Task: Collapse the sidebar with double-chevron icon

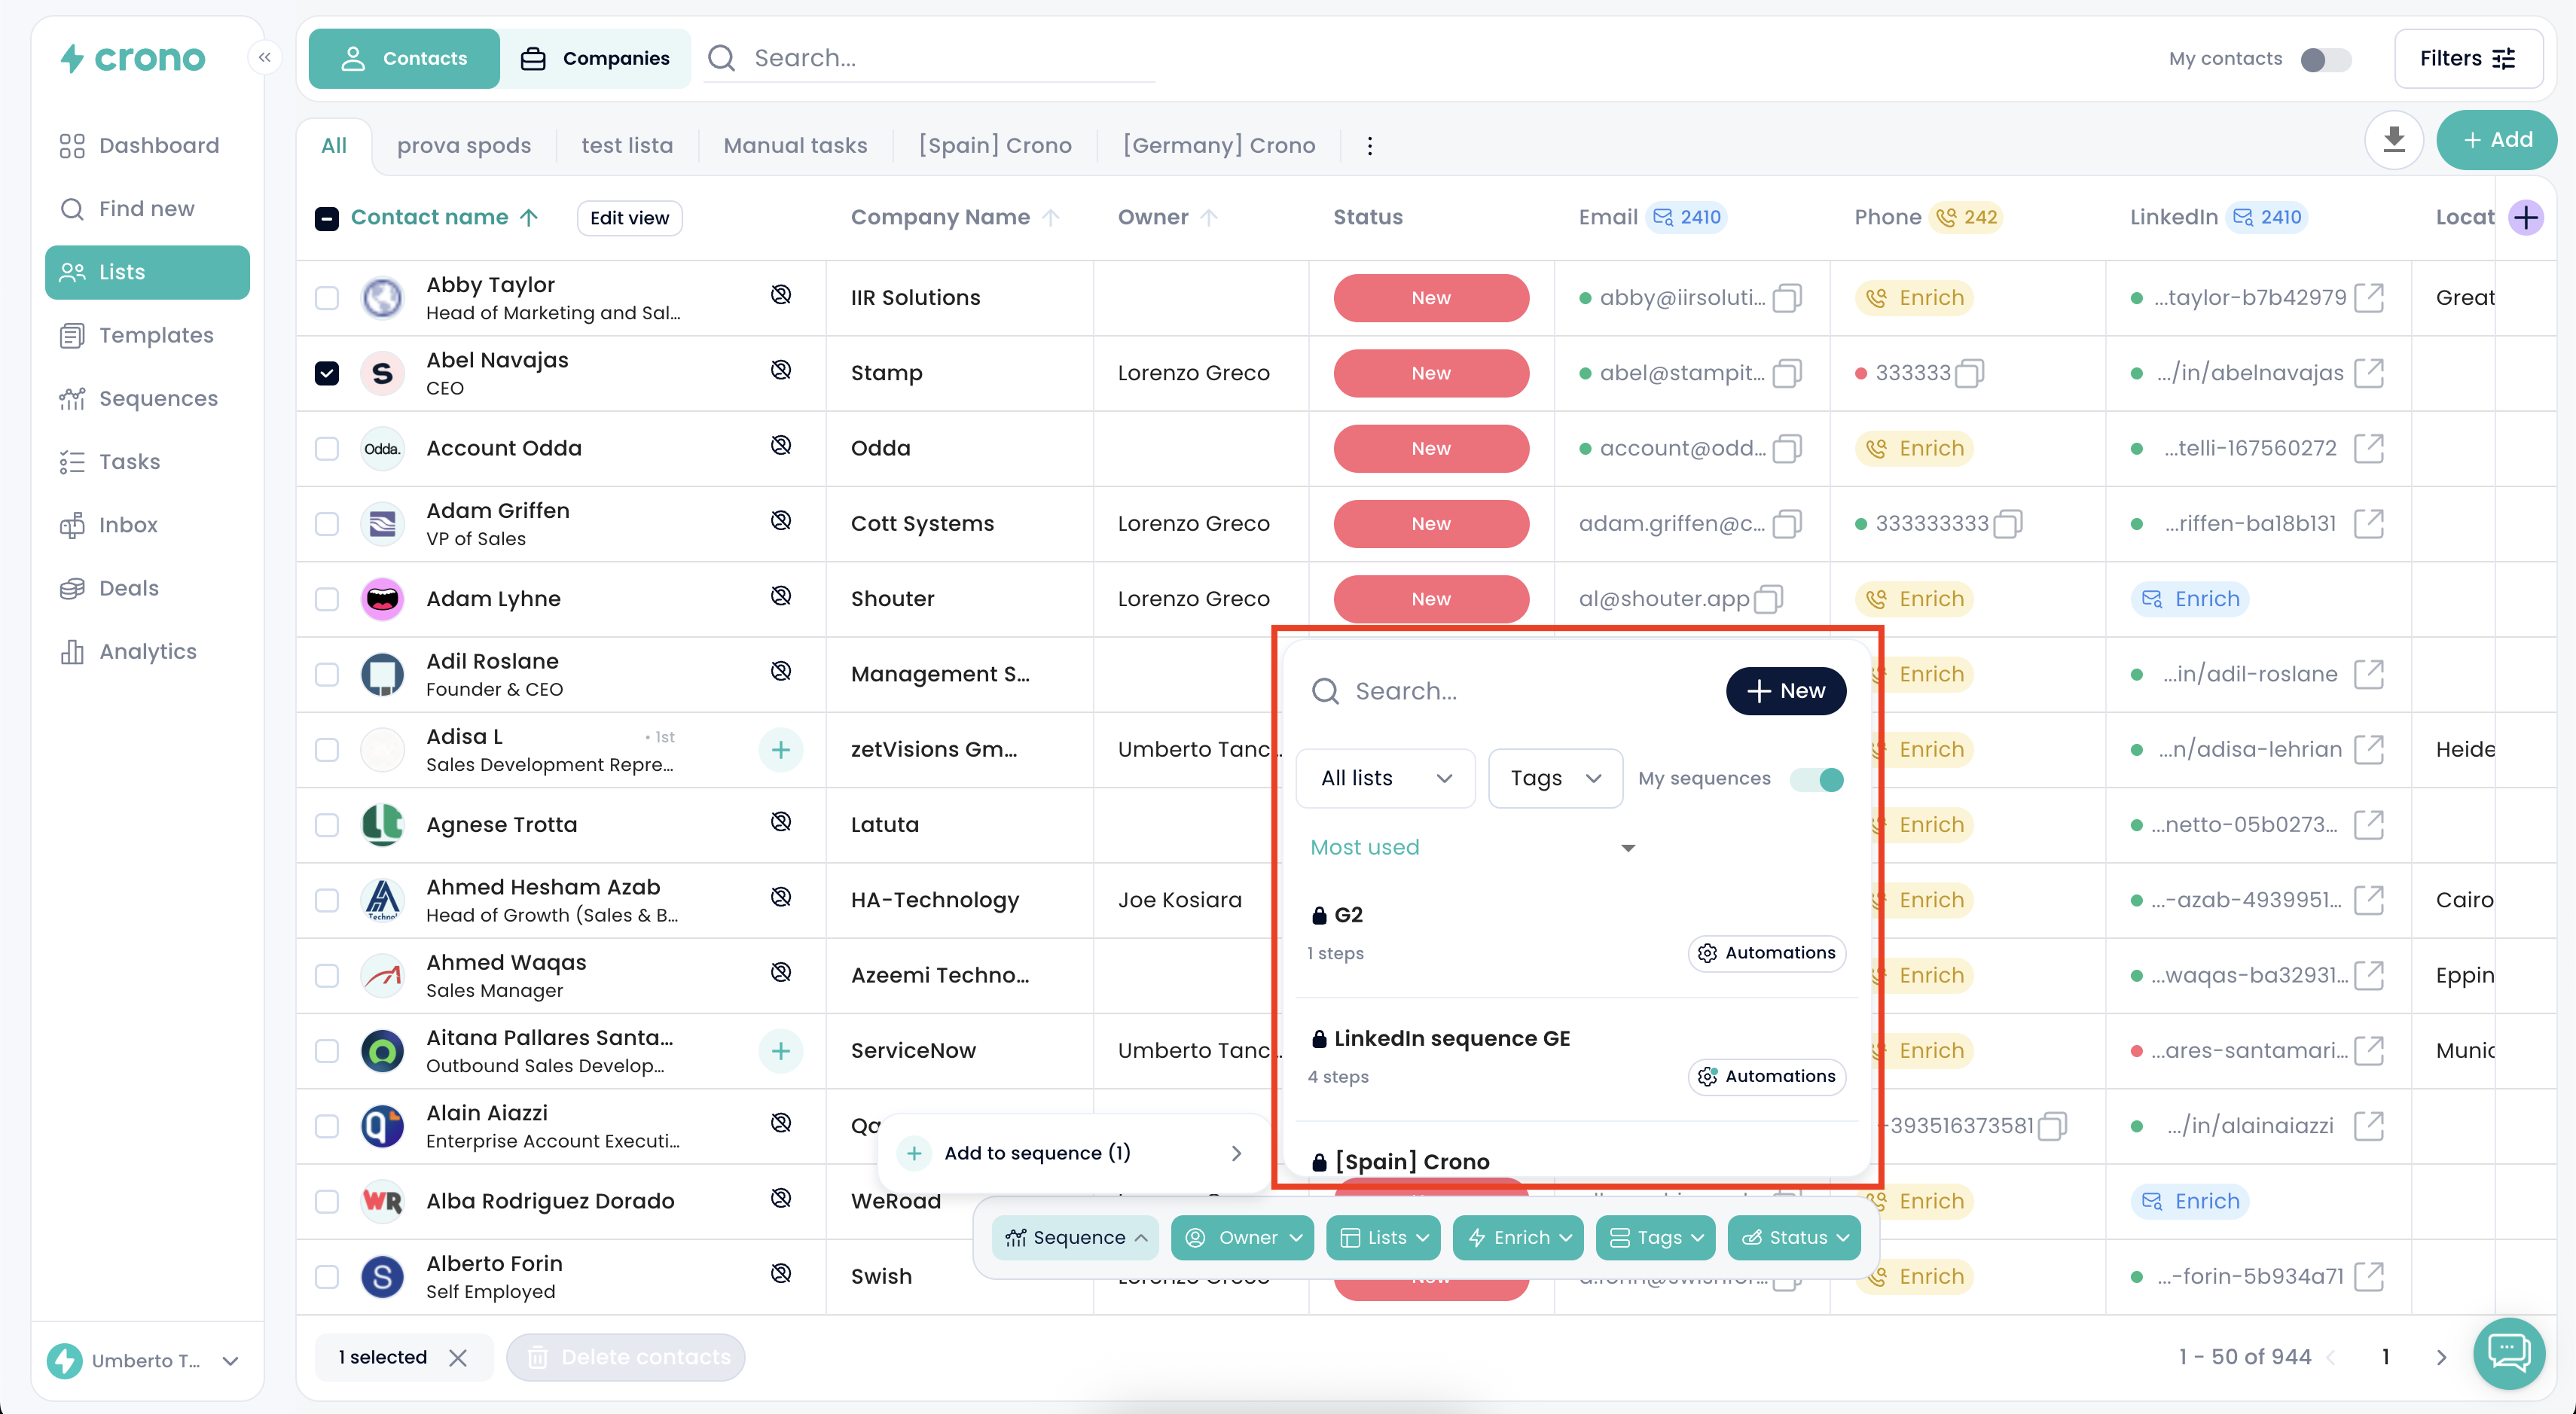Action: tap(265, 58)
